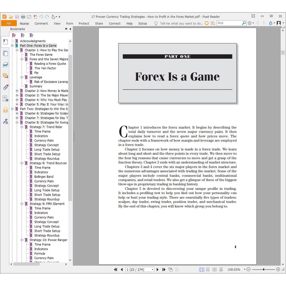This screenshot has width=286, height=286.
Task: Open the Bollinger Band bookmark
Action: tap(44, 177)
